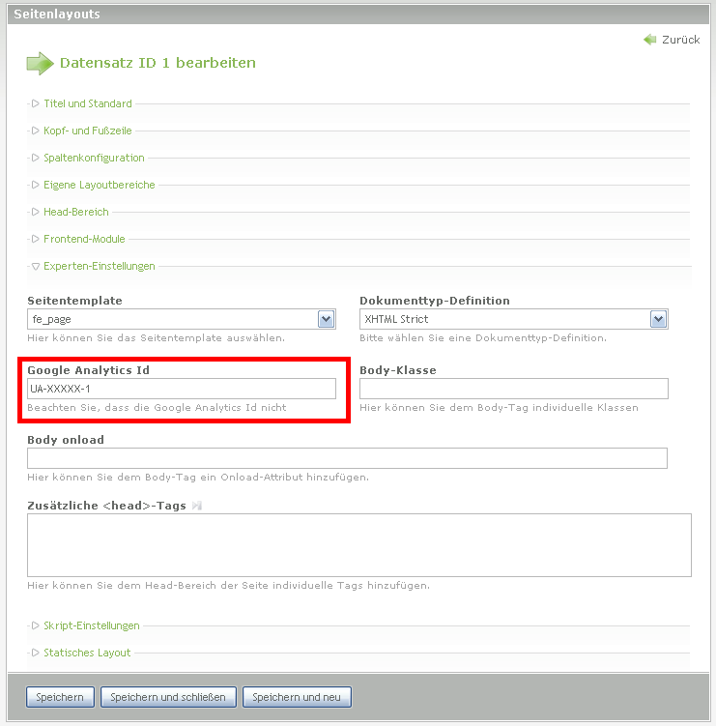The width and height of the screenshot is (716, 726).
Task: Show the Head-Bereich section
Action: [x=75, y=212]
